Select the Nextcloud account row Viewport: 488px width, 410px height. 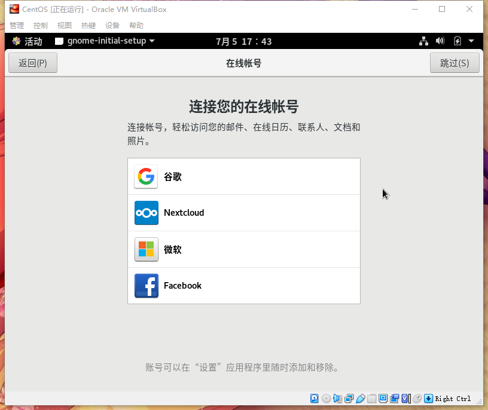click(244, 213)
